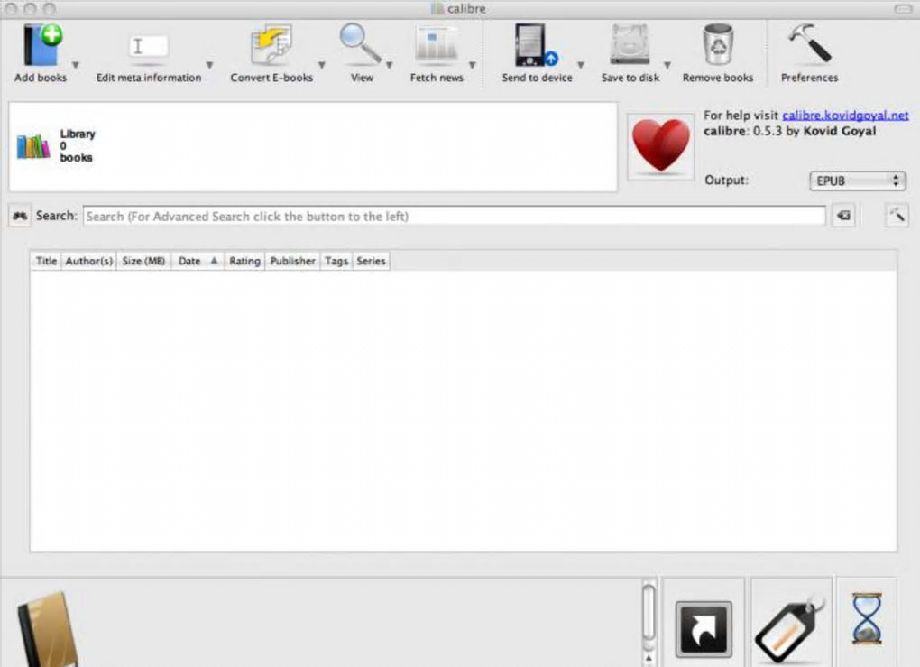Expand the View dropdown arrow
The image size is (920, 667).
[x=389, y=65]
